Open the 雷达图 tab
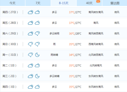 click(115, 3)
